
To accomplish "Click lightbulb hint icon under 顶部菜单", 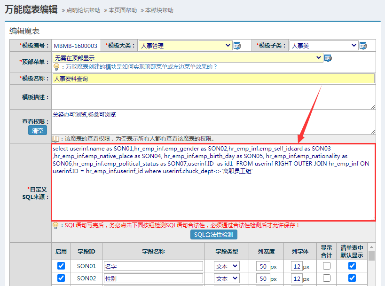I will [56, 67].
